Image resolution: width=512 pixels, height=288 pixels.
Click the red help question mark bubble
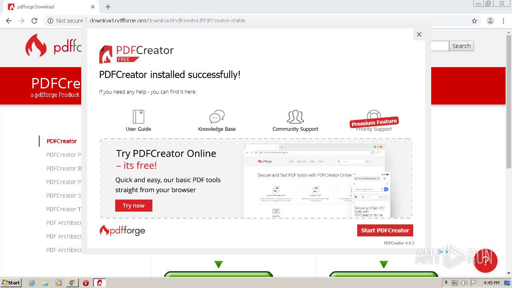point(486,261)
